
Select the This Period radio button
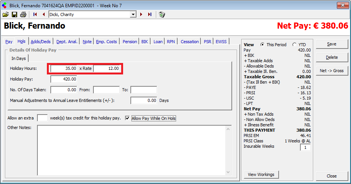point(262,45)
